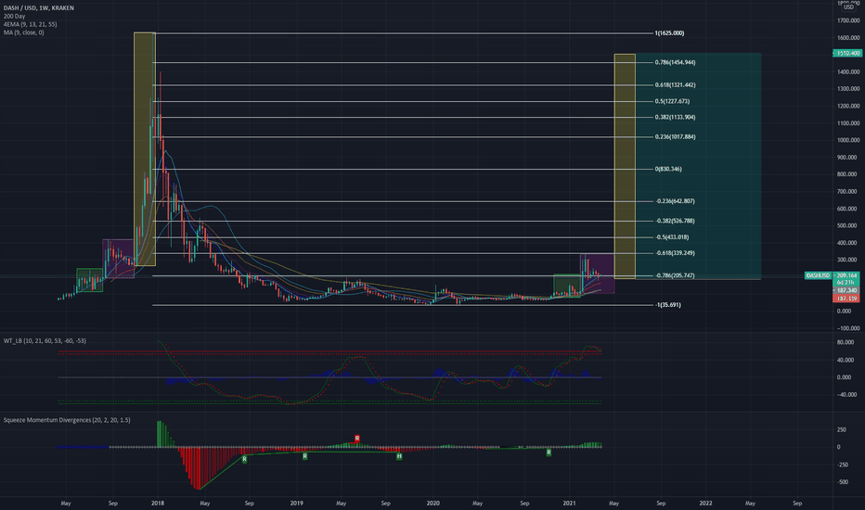Click the Fibonacci label -0.236(642.807)

pos(675,201)
